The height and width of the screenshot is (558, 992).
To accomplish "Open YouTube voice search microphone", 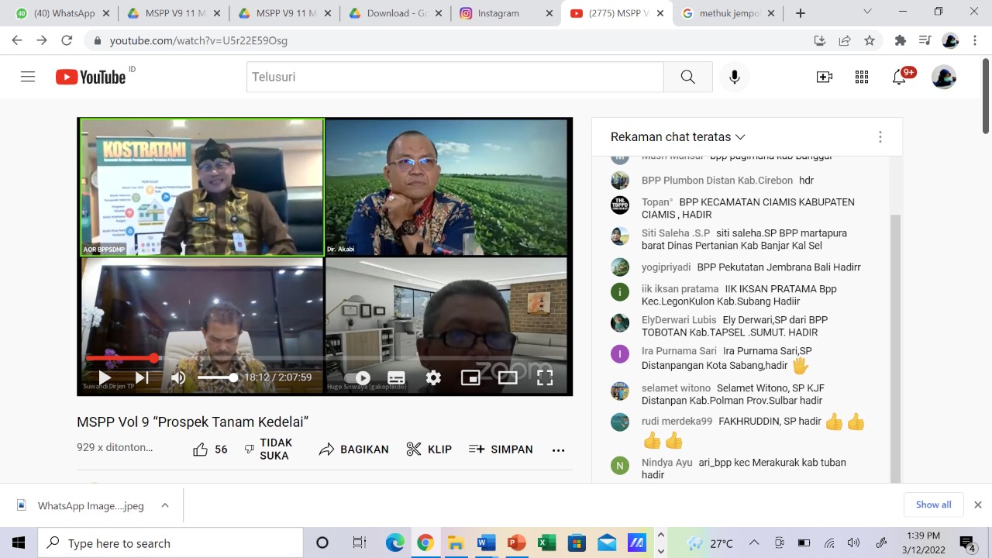I will click(x=734, y=77).
